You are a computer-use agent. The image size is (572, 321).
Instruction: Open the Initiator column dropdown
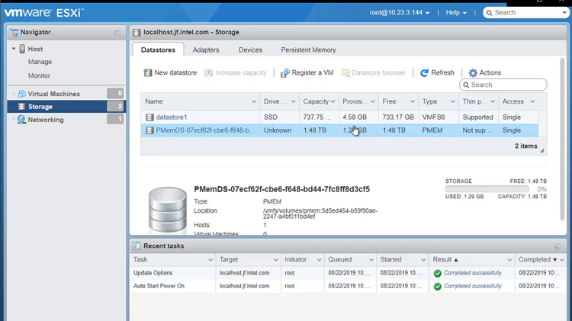pos(319,260)
